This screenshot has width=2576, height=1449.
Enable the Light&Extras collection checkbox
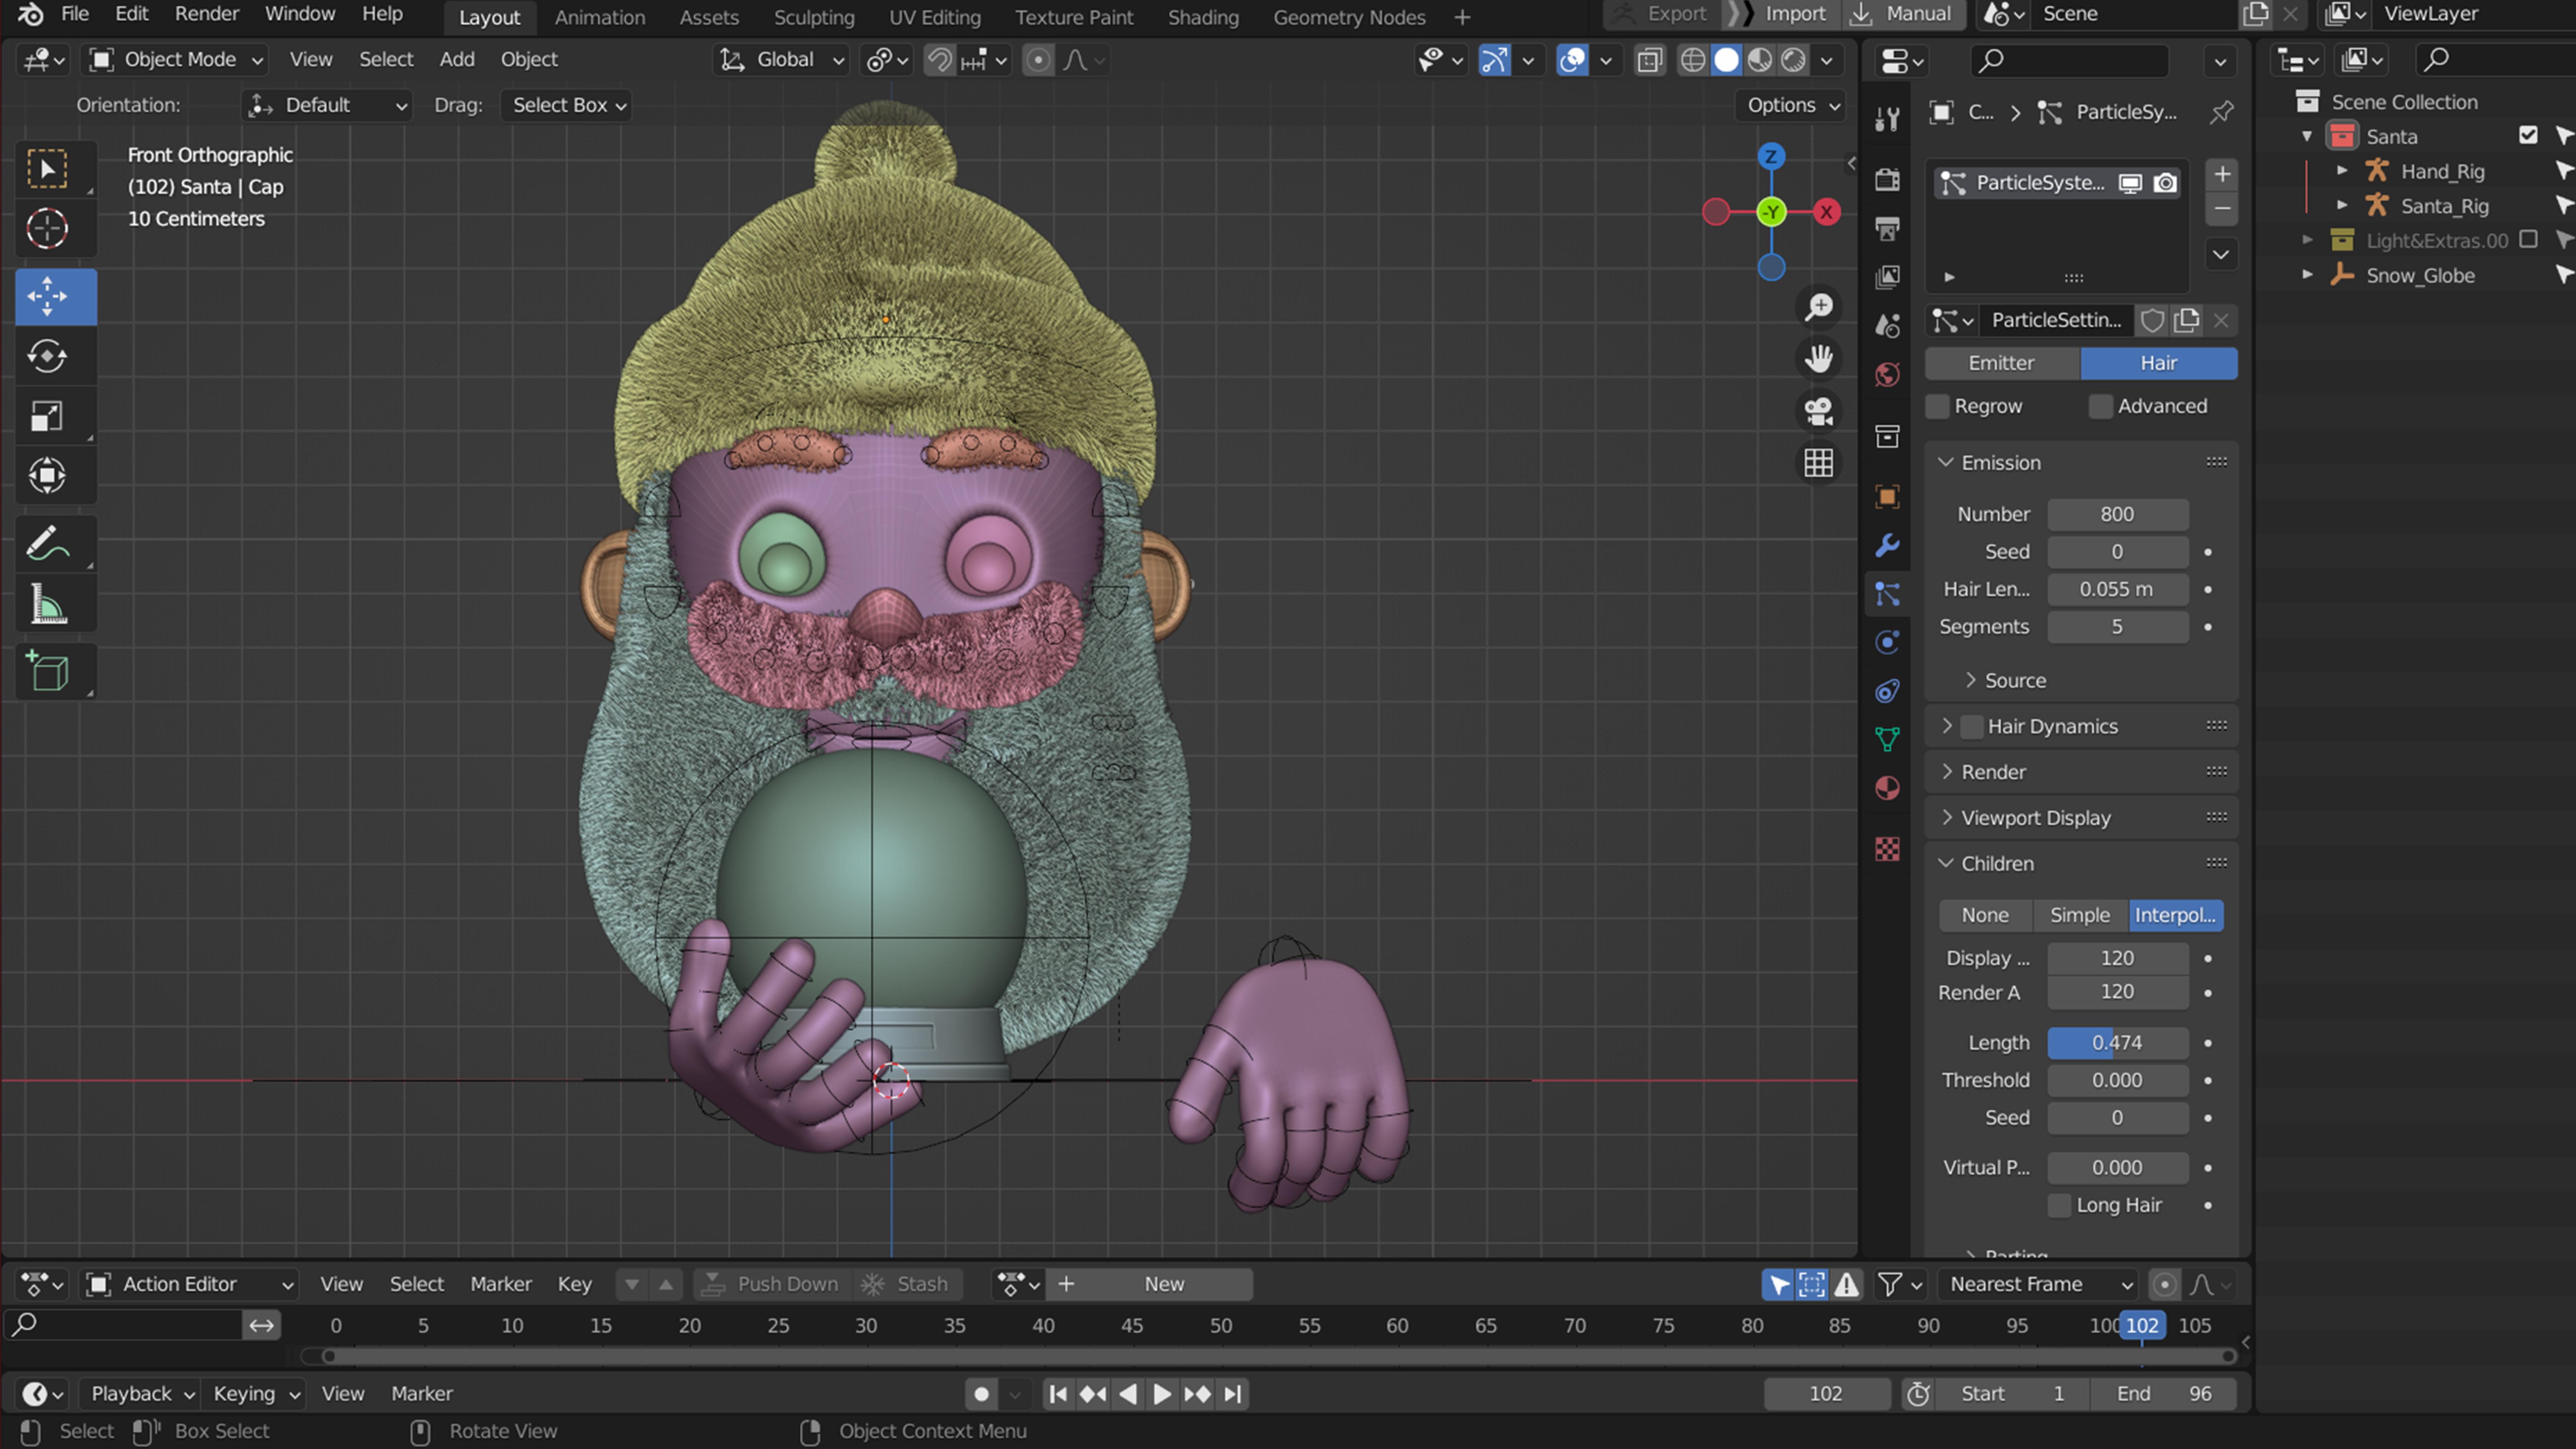click(x=2529, y=240)
